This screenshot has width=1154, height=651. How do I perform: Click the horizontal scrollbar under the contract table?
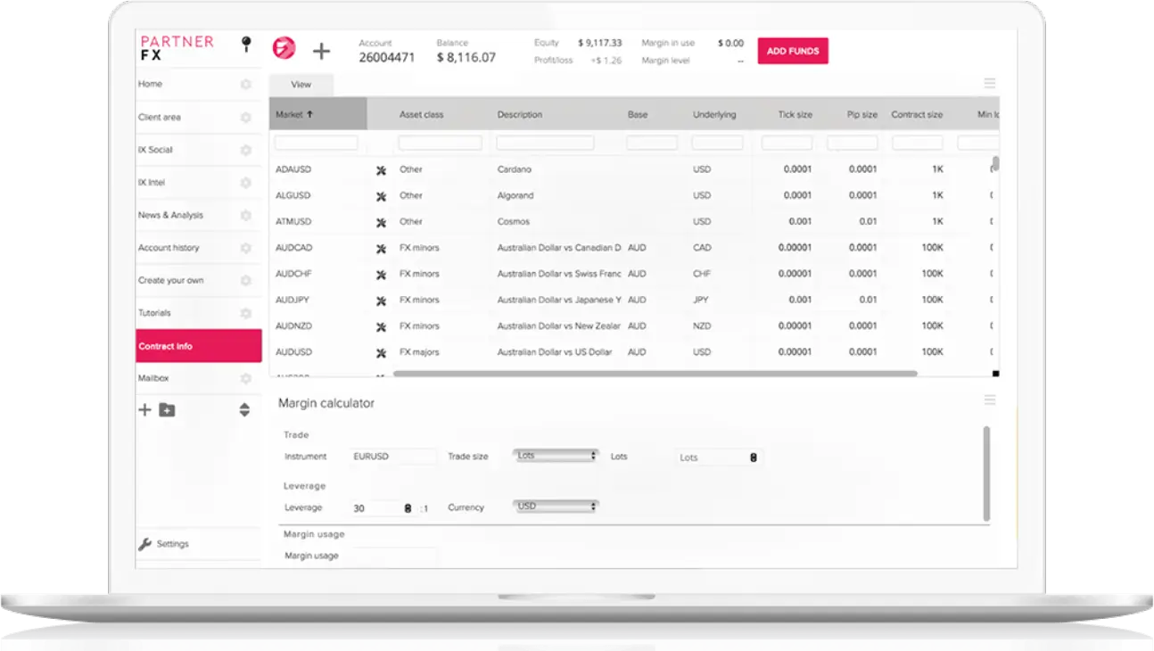(655, 374)
